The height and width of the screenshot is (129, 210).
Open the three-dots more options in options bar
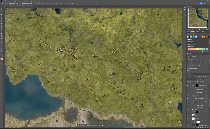(x=56, y=3)
